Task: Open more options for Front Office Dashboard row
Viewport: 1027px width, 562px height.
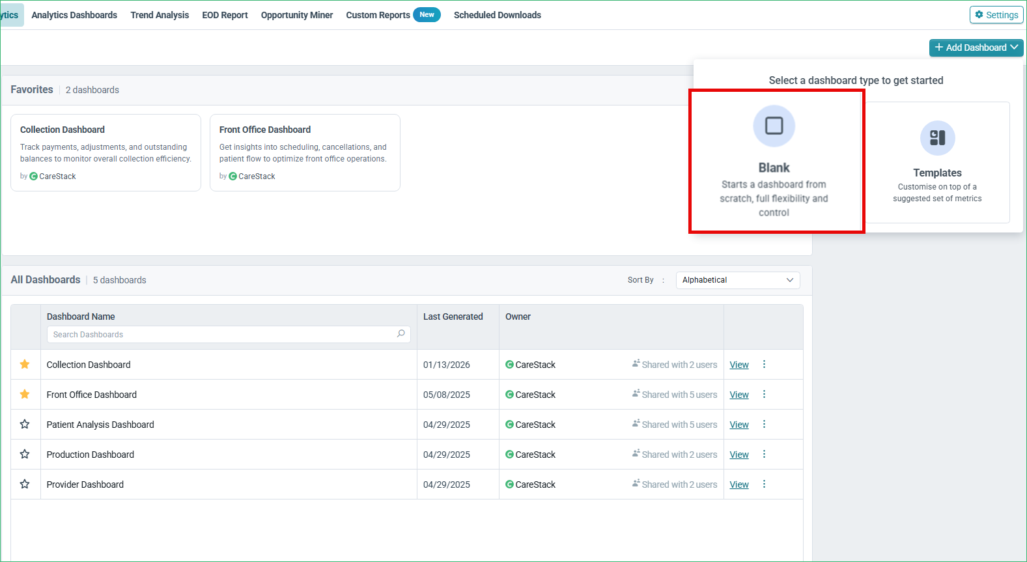Action: pos(764,395)
